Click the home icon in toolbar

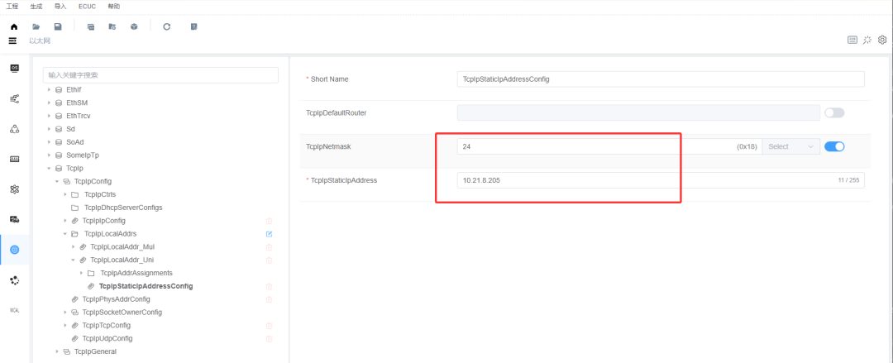point(14,26)
